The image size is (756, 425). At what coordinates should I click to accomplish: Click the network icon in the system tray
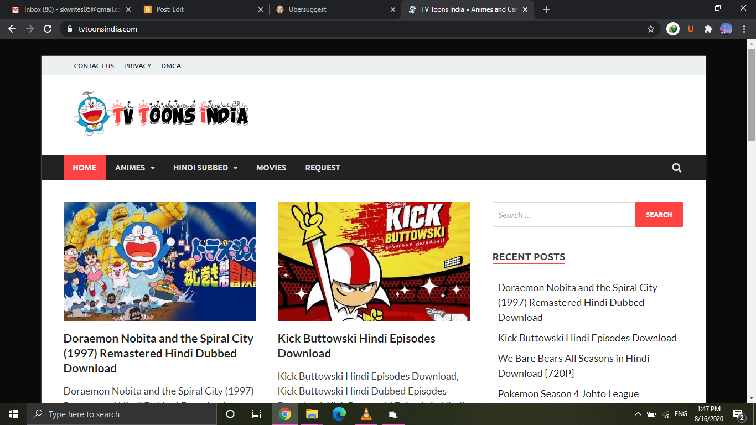(666, 414)
